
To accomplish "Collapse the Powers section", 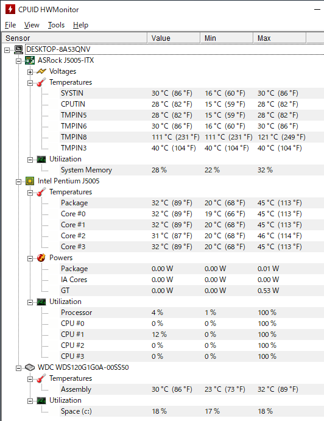I will point(30,258).
